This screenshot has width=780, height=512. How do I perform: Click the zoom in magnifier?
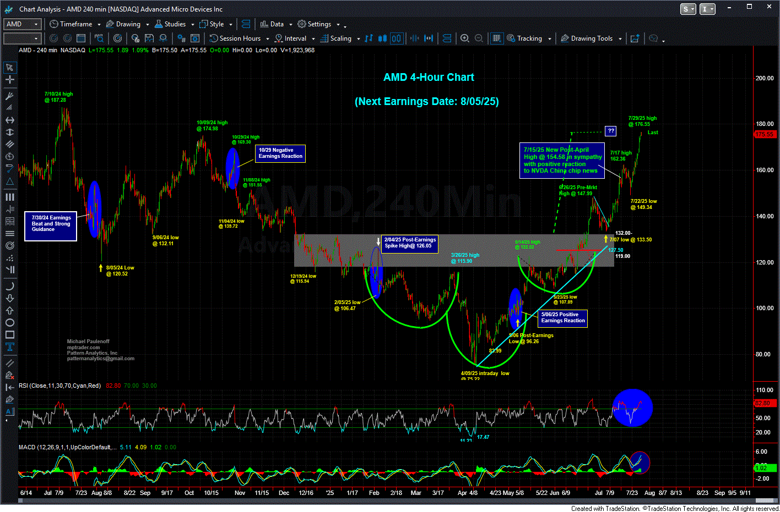point(465,38)
